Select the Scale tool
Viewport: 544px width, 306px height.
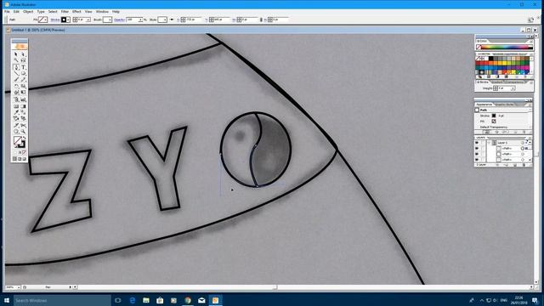pos(23,86)
